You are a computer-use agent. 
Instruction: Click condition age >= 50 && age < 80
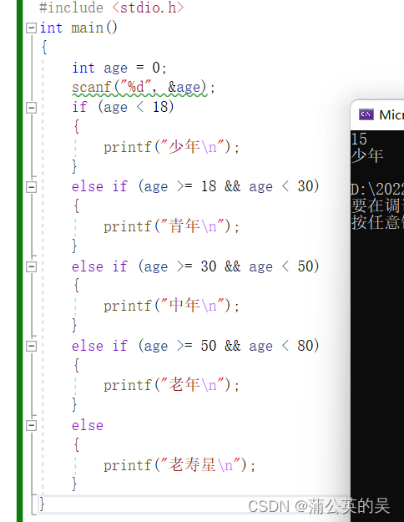(x=229, y=346)
